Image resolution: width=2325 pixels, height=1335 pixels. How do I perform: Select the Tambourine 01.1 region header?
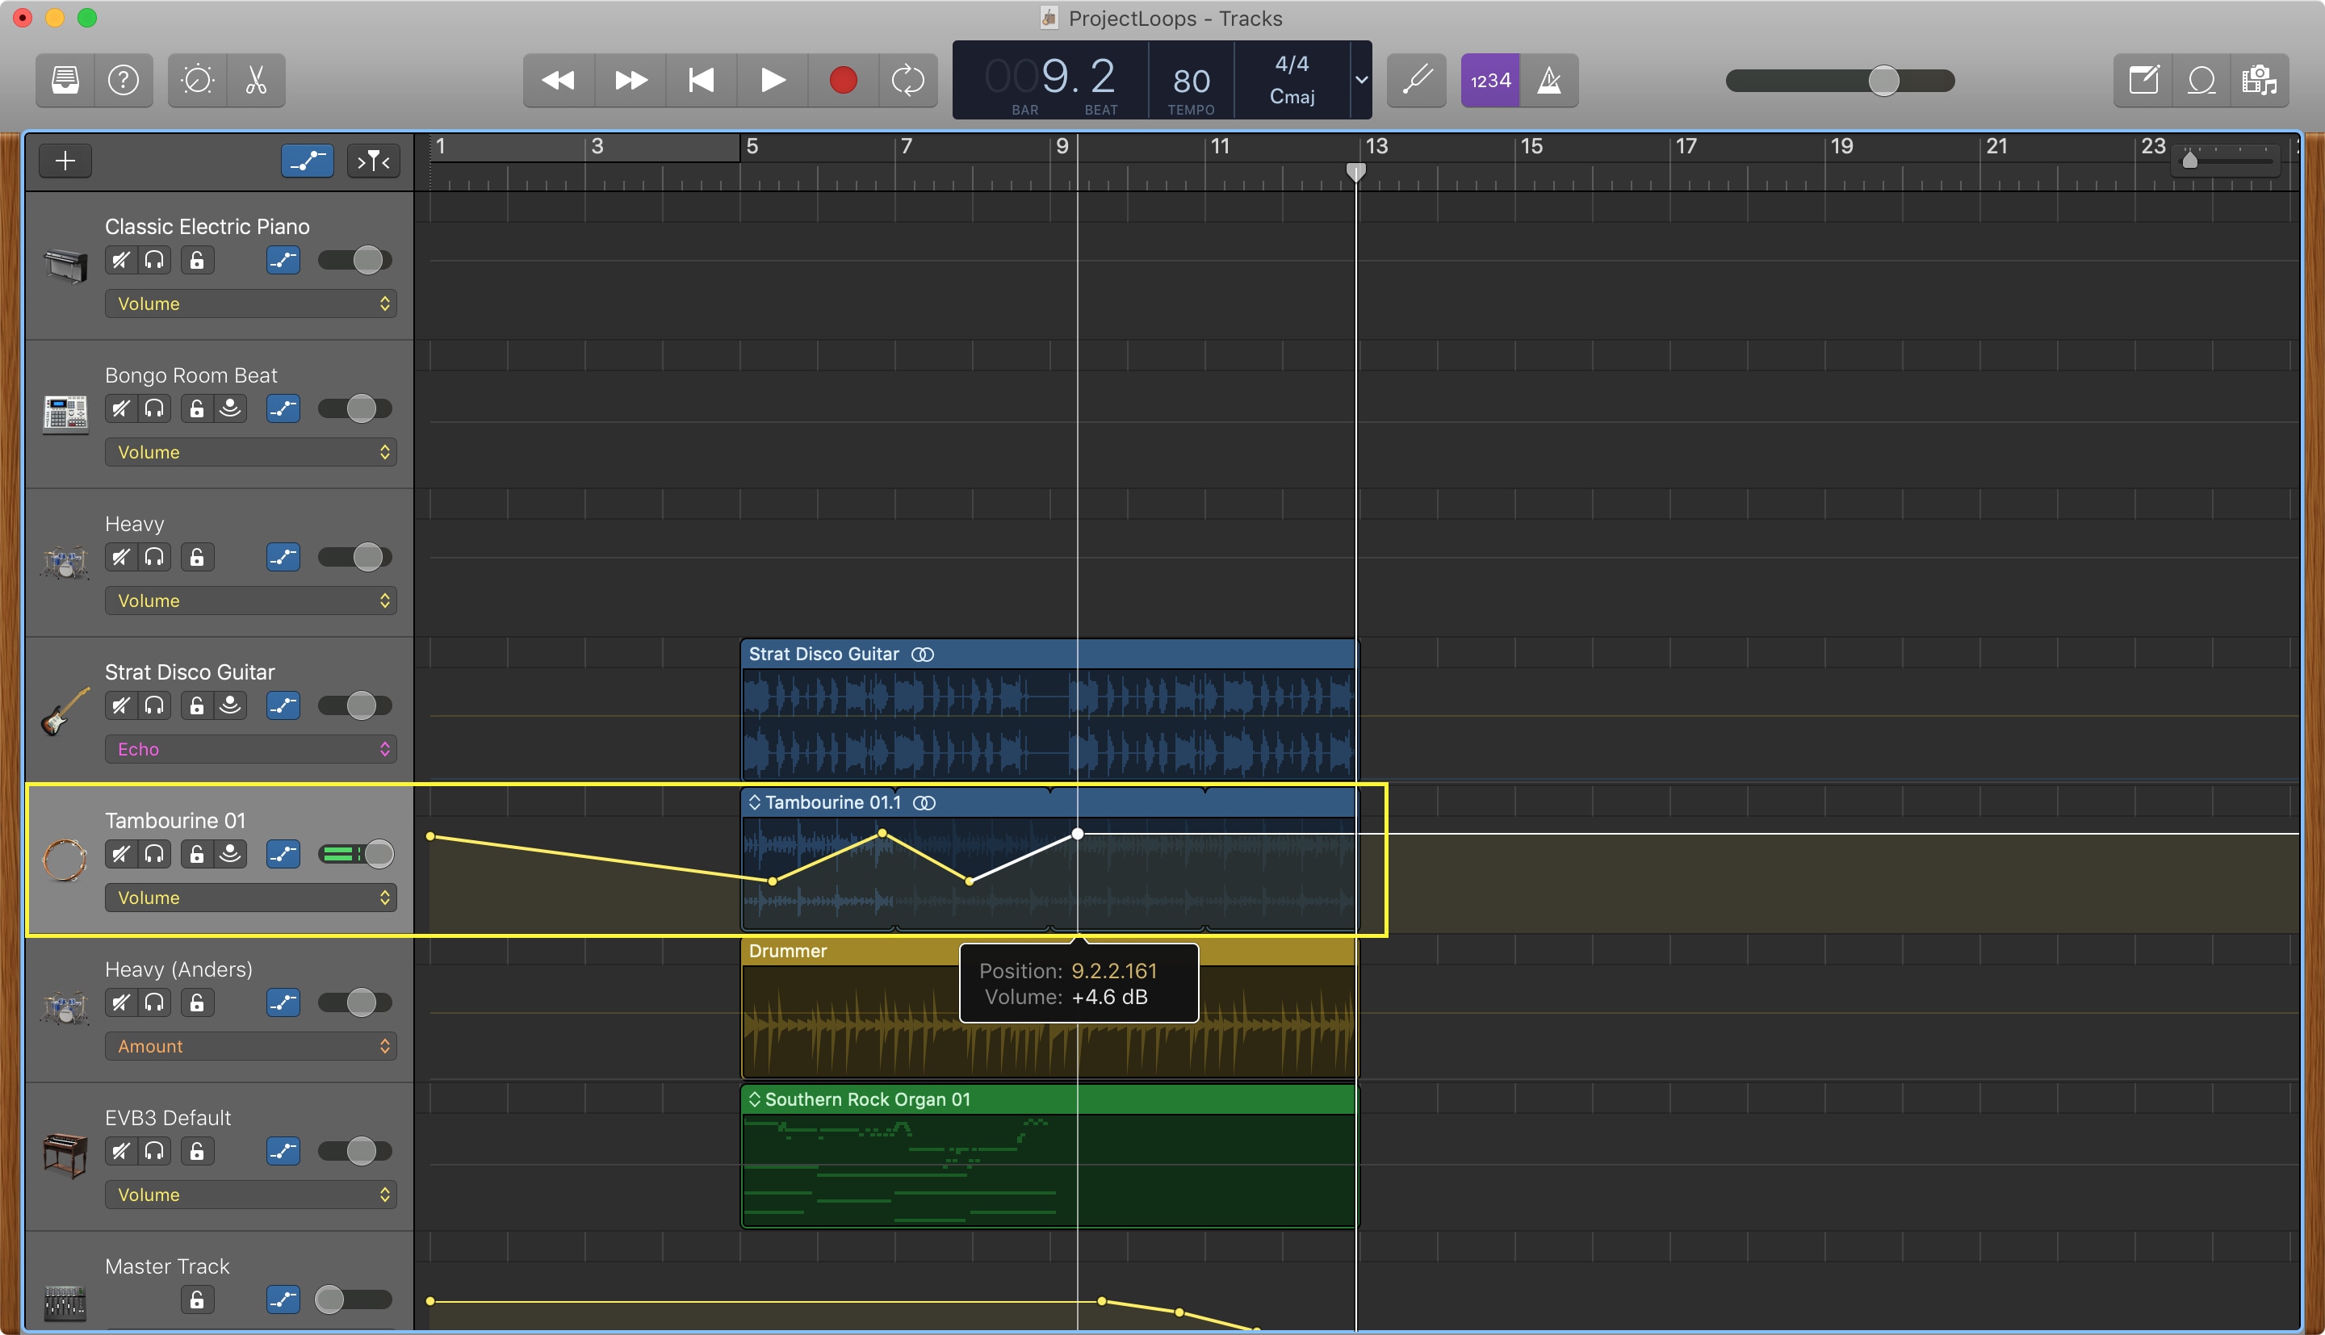(1048, 802)
